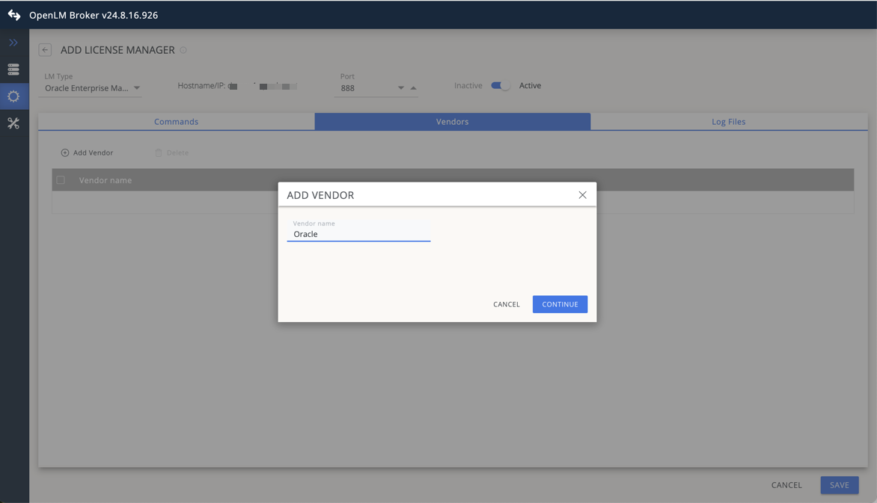The image size is (877, 503).
Task: Click the Vendor name text field
Action: coord(358,234)
